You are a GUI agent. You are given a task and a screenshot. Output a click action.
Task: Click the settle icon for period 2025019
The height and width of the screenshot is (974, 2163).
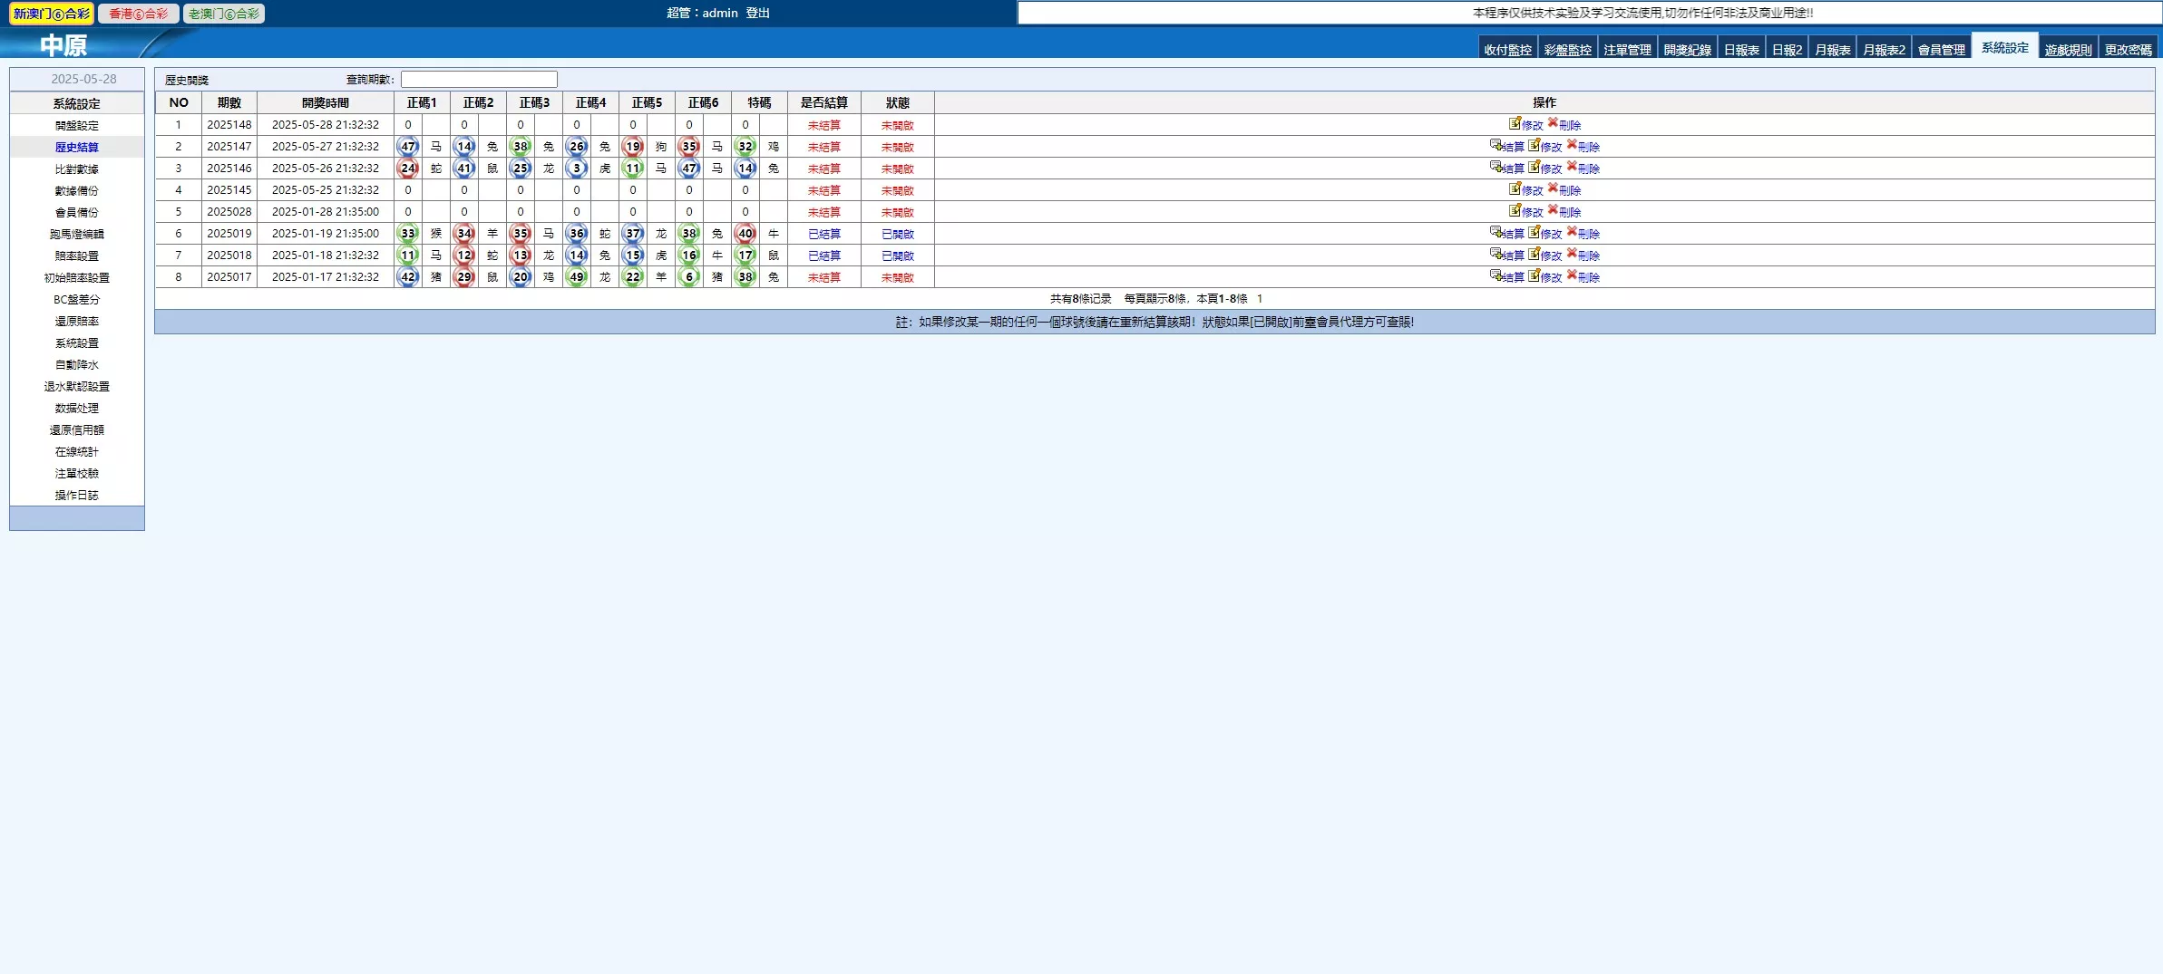(x=1496, y=232)
